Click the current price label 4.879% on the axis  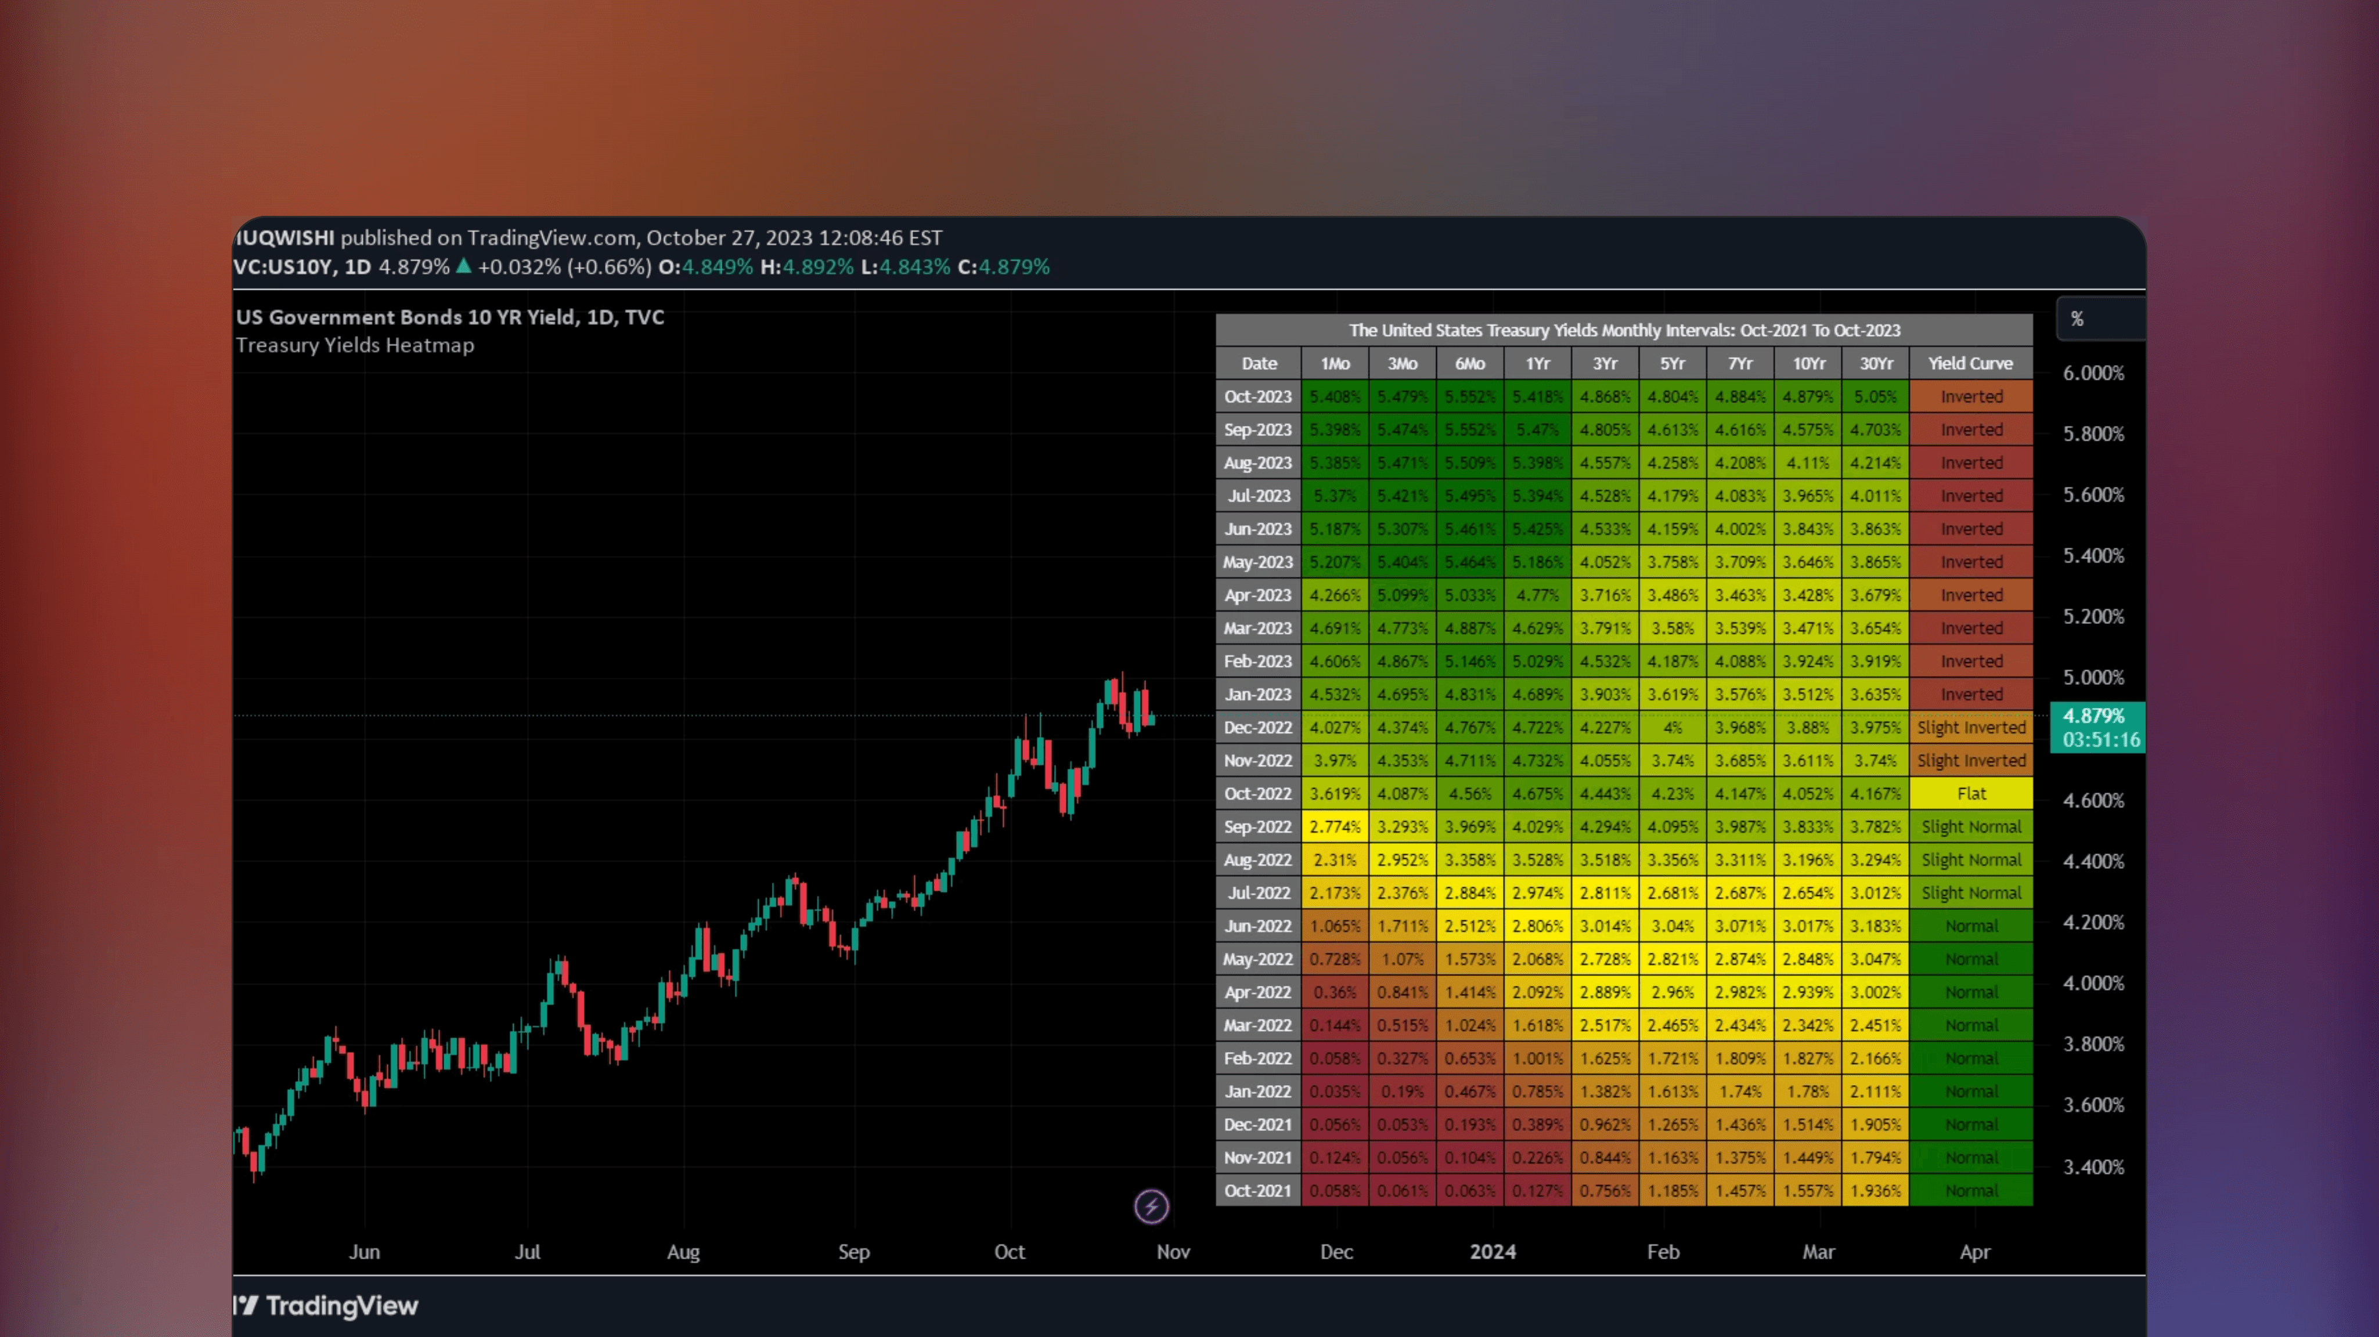(2097, 727)
